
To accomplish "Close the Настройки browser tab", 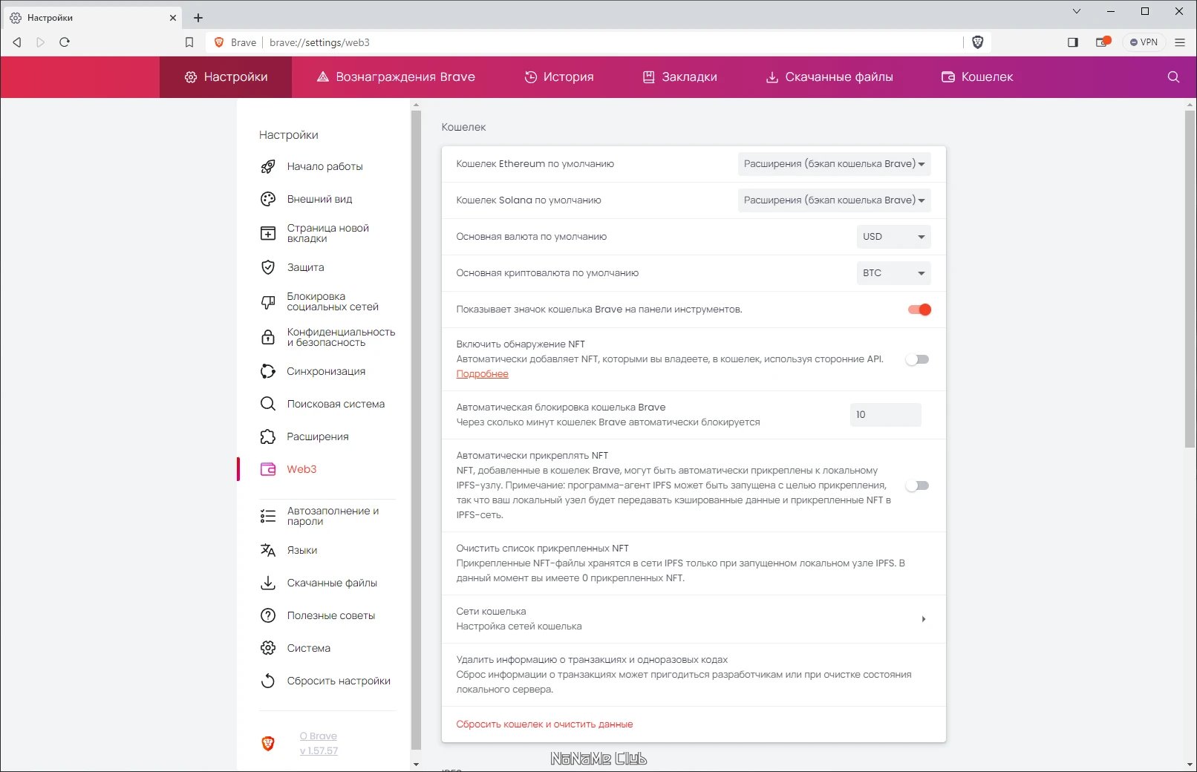I will point(173,18).
